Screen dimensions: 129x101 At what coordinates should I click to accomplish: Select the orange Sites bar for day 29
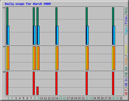[114, 58]
